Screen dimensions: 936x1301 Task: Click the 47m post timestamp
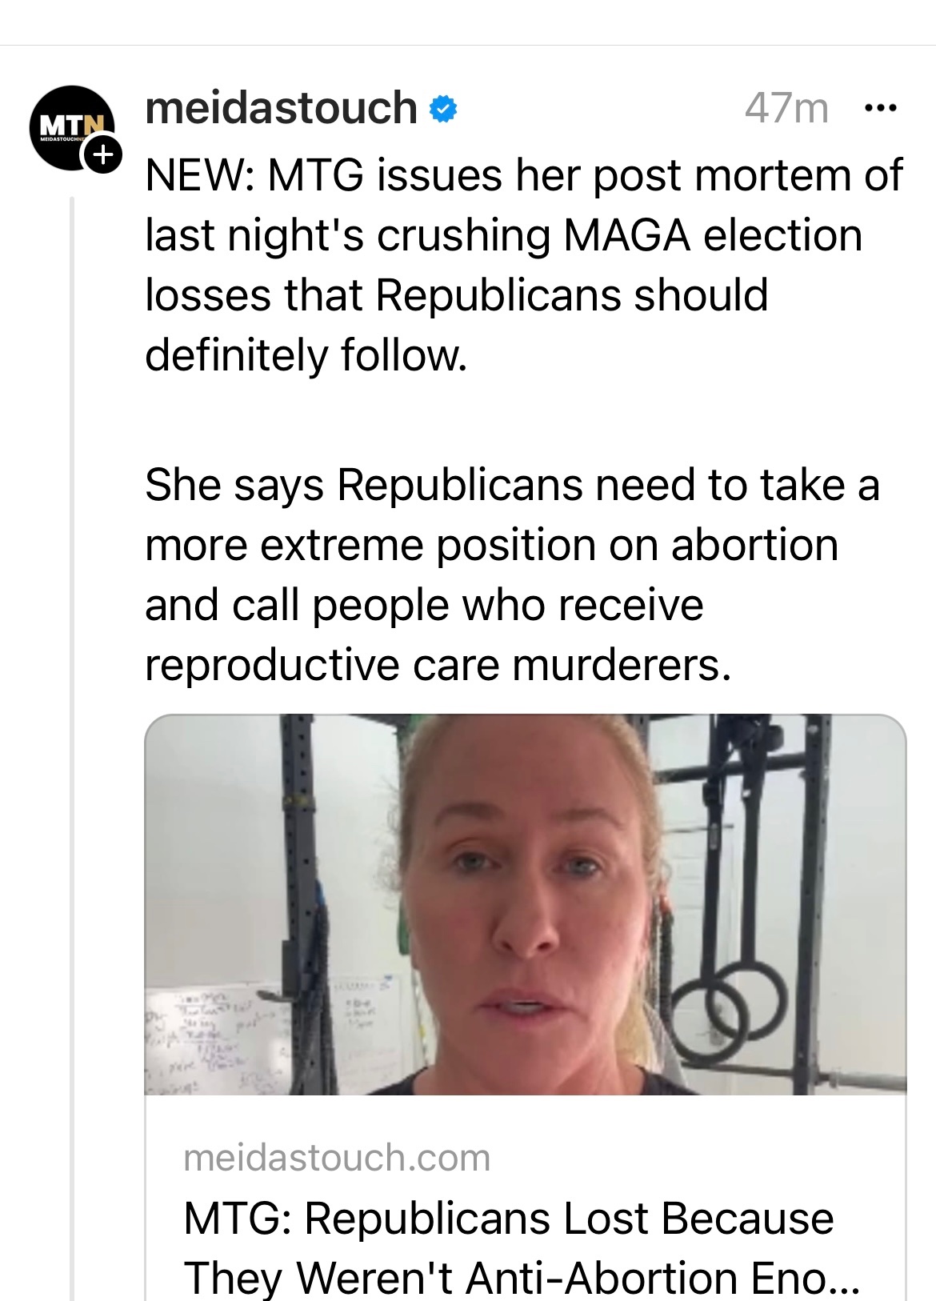coord(786,108)
